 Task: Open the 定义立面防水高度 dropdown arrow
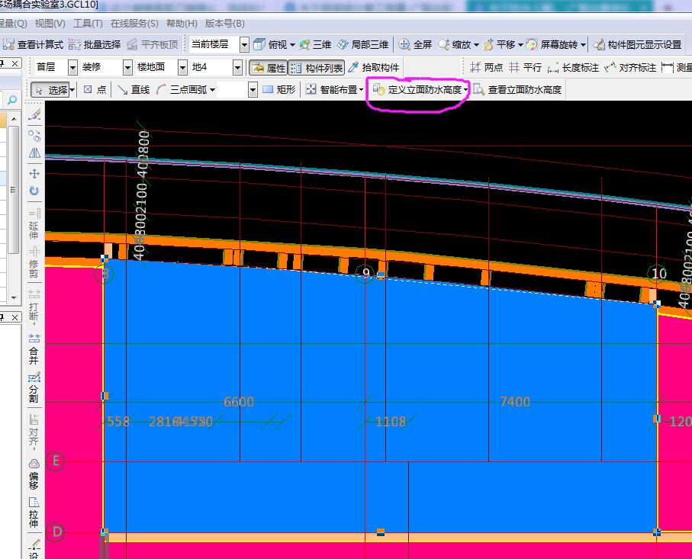click(x=466, y=90)
